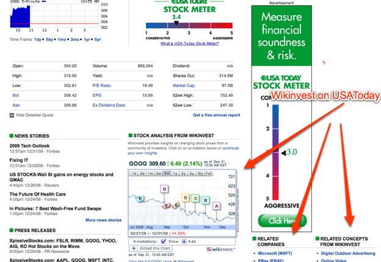Open annotation flag F on the chart
Image resolution: width=381 pixels, height=262 pixels.
tap(167, 206)
